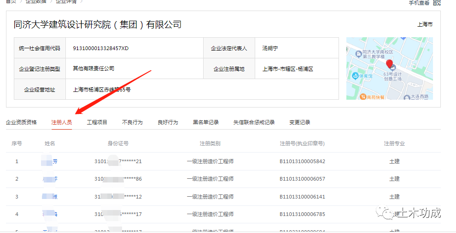Click the 身份证号 column header
The height and width of the screenshot is (233, 456).
(x=118, y=143)
